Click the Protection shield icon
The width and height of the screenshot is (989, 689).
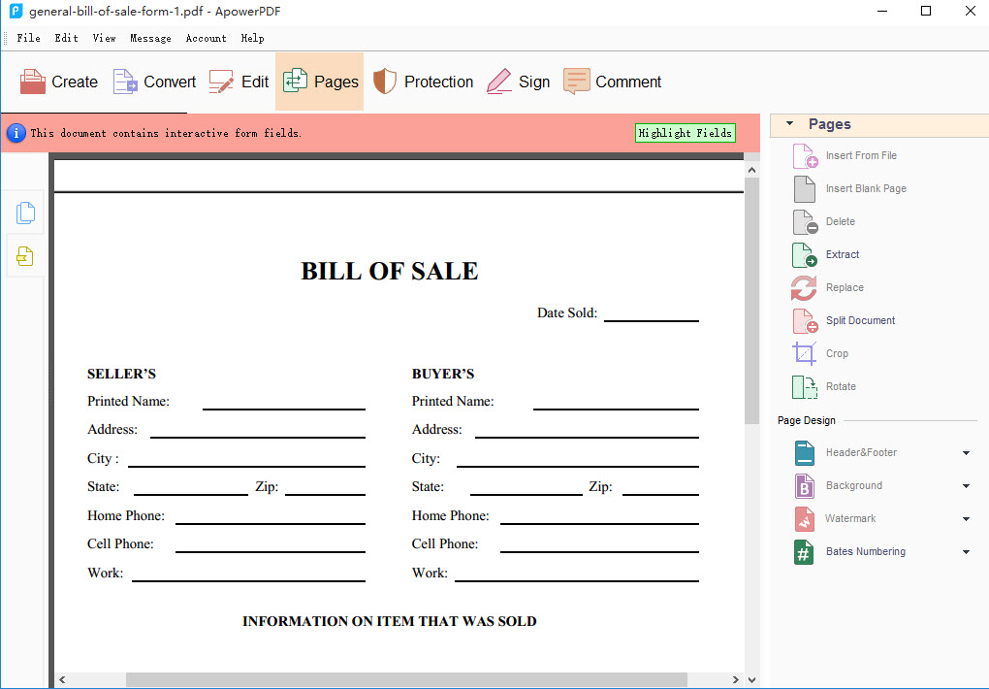385,82
